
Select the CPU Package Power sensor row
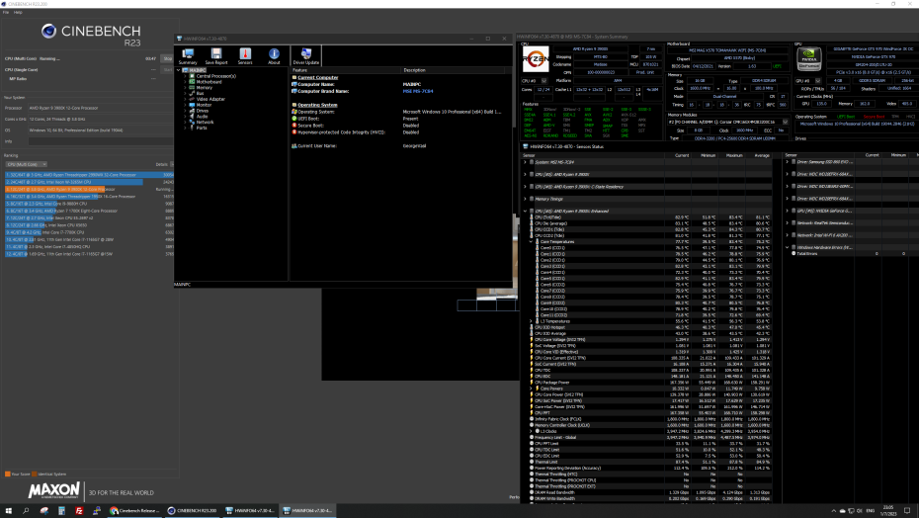(x=649, y=383)
